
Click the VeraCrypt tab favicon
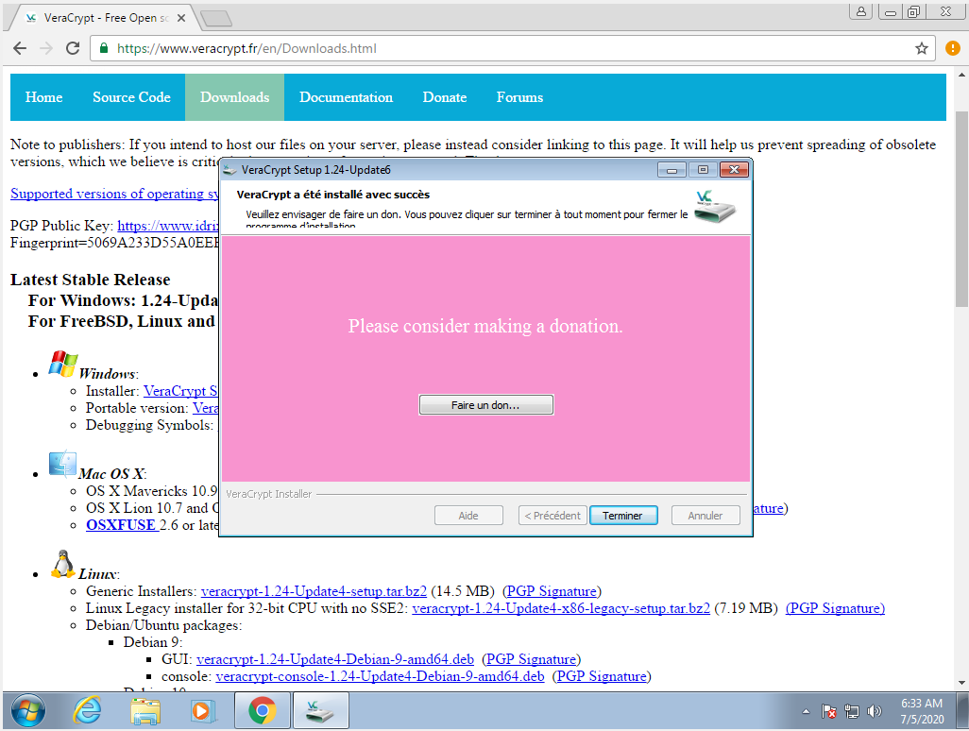pos(30,18)
